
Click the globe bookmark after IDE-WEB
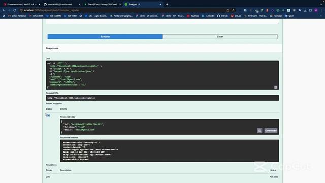[x=81, y=16]
